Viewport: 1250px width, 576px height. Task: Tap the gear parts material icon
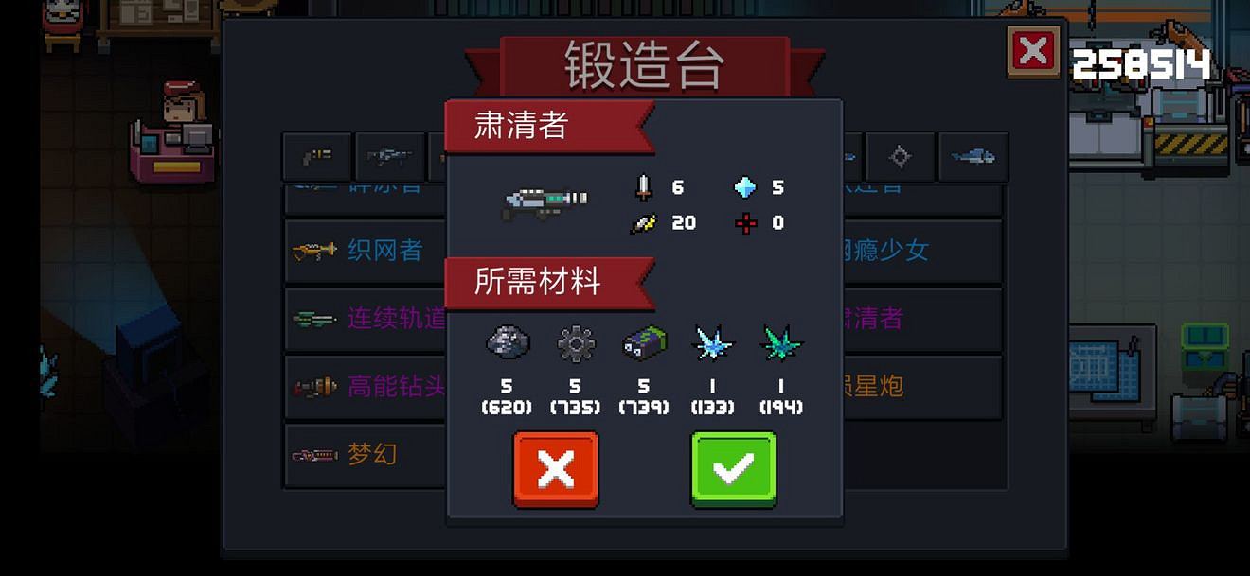pyautogui.click(x=576, y=343)
